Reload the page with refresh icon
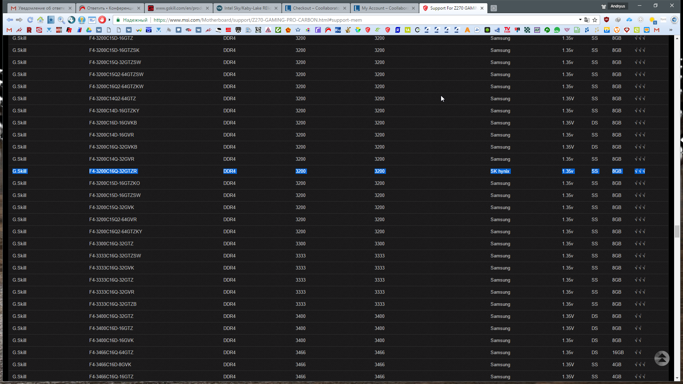Screen dimensions: 683x384 30,20
